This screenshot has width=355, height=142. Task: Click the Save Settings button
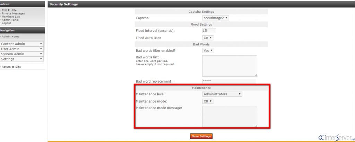coord(201,136)
